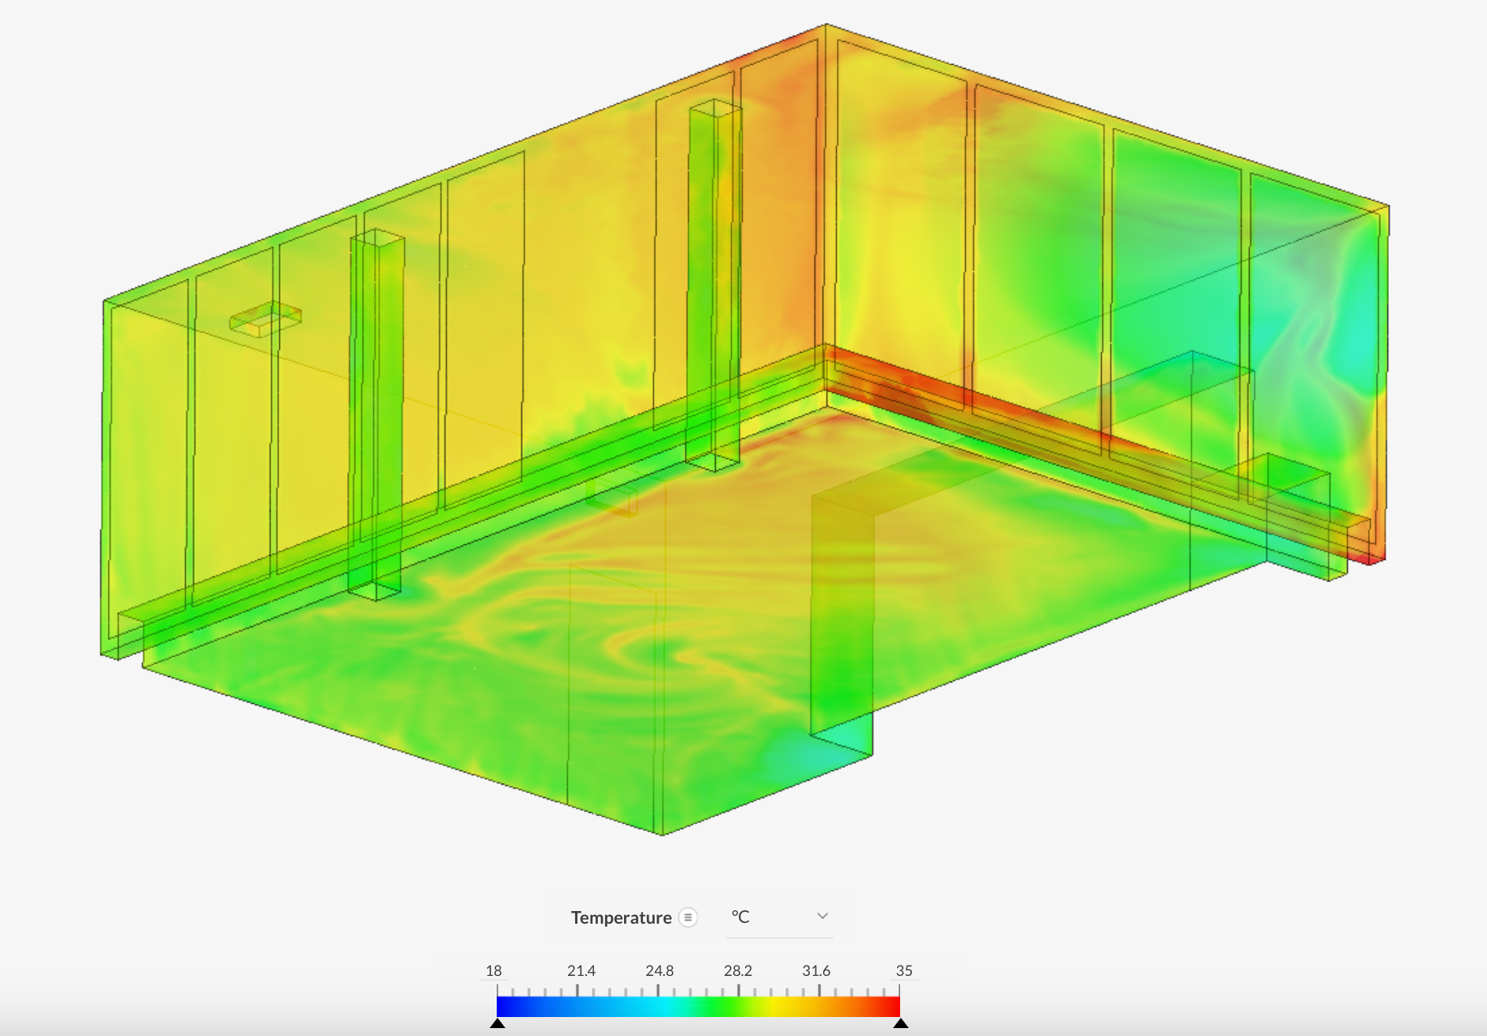Click the 31.6 legend tick label
Viewport: 1487px width, 1036px height.
pos(815,970)
